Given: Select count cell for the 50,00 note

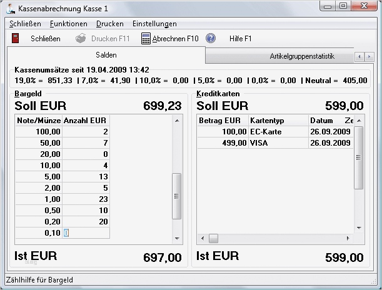Looking at the screenshot, I should (86, 143).
